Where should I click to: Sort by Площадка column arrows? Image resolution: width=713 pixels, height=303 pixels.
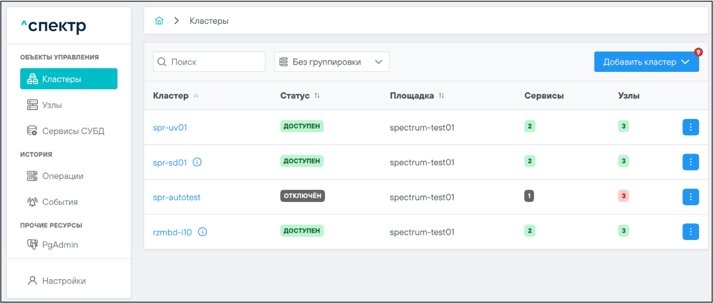[441, 96]
